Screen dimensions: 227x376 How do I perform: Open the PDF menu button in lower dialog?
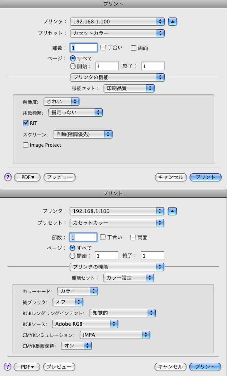(27, 367)
